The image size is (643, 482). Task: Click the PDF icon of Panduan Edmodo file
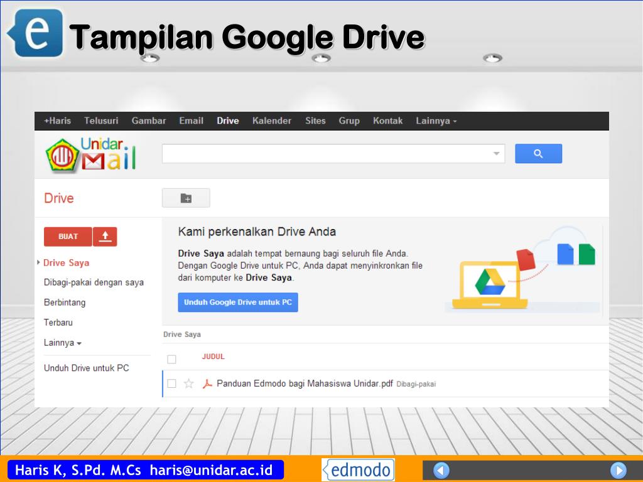(x=207, y=383)
